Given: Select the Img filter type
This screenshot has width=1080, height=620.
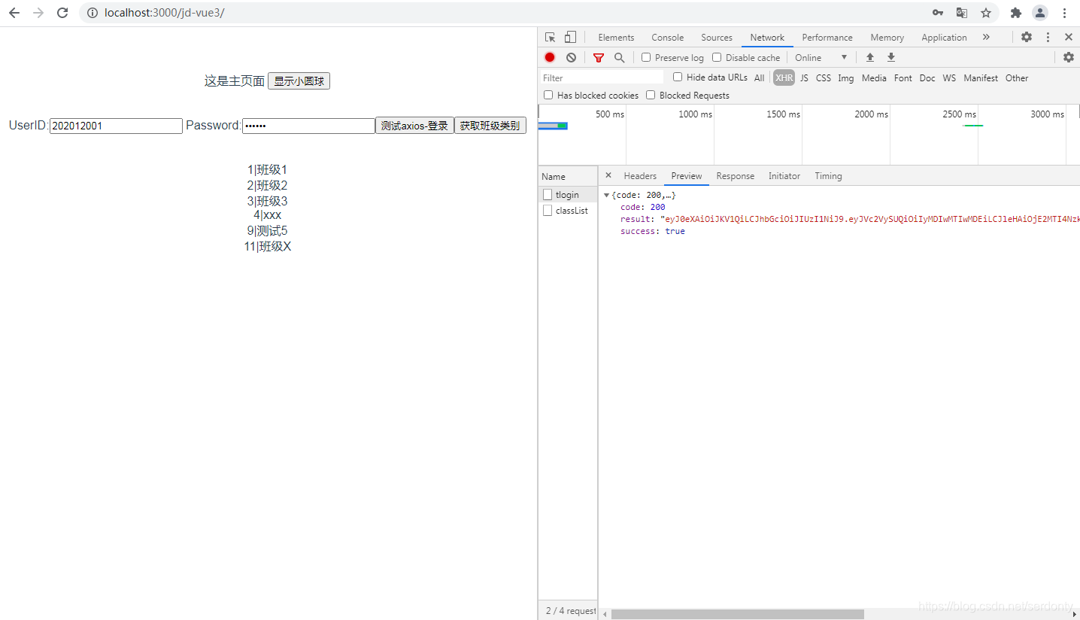Looking at the screenshot, I should coord(846,77).
